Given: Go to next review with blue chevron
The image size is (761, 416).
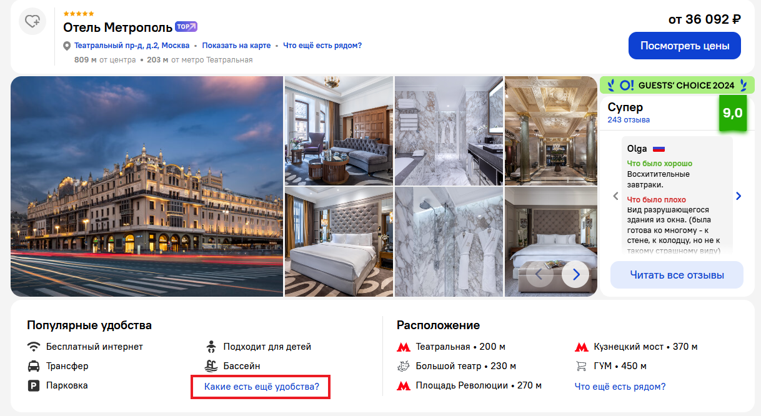Looking at the screenshot, I should [739, 196].
